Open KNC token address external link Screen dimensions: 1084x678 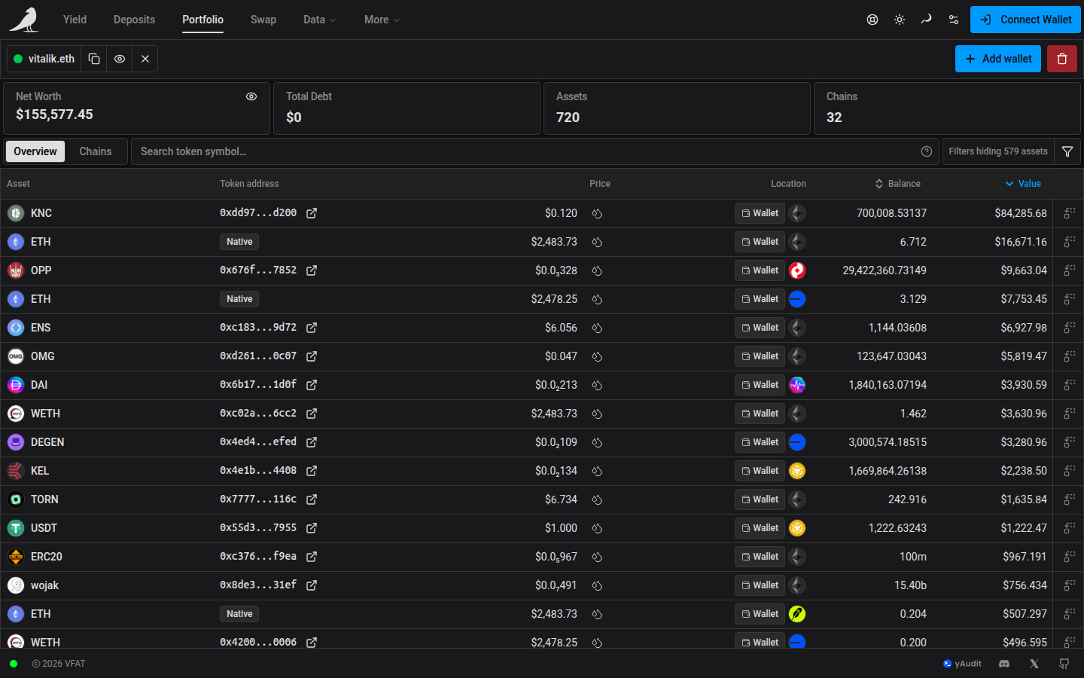[312, 213]
